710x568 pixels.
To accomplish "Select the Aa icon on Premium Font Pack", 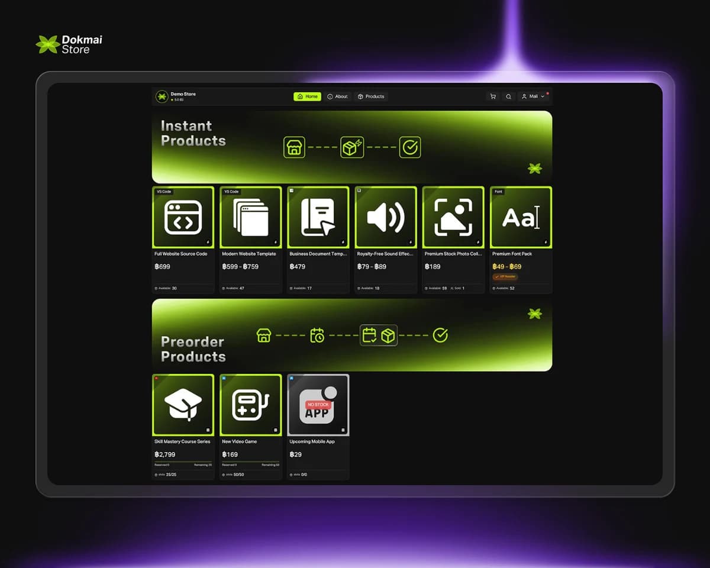I will 521,217.
